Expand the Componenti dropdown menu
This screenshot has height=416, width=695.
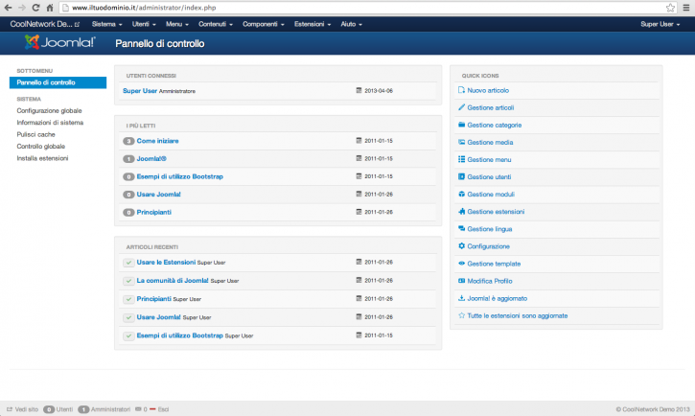click(x=264, y=24)
